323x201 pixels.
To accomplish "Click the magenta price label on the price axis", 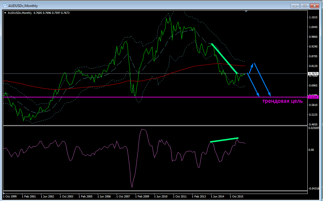I will point(313,97).
